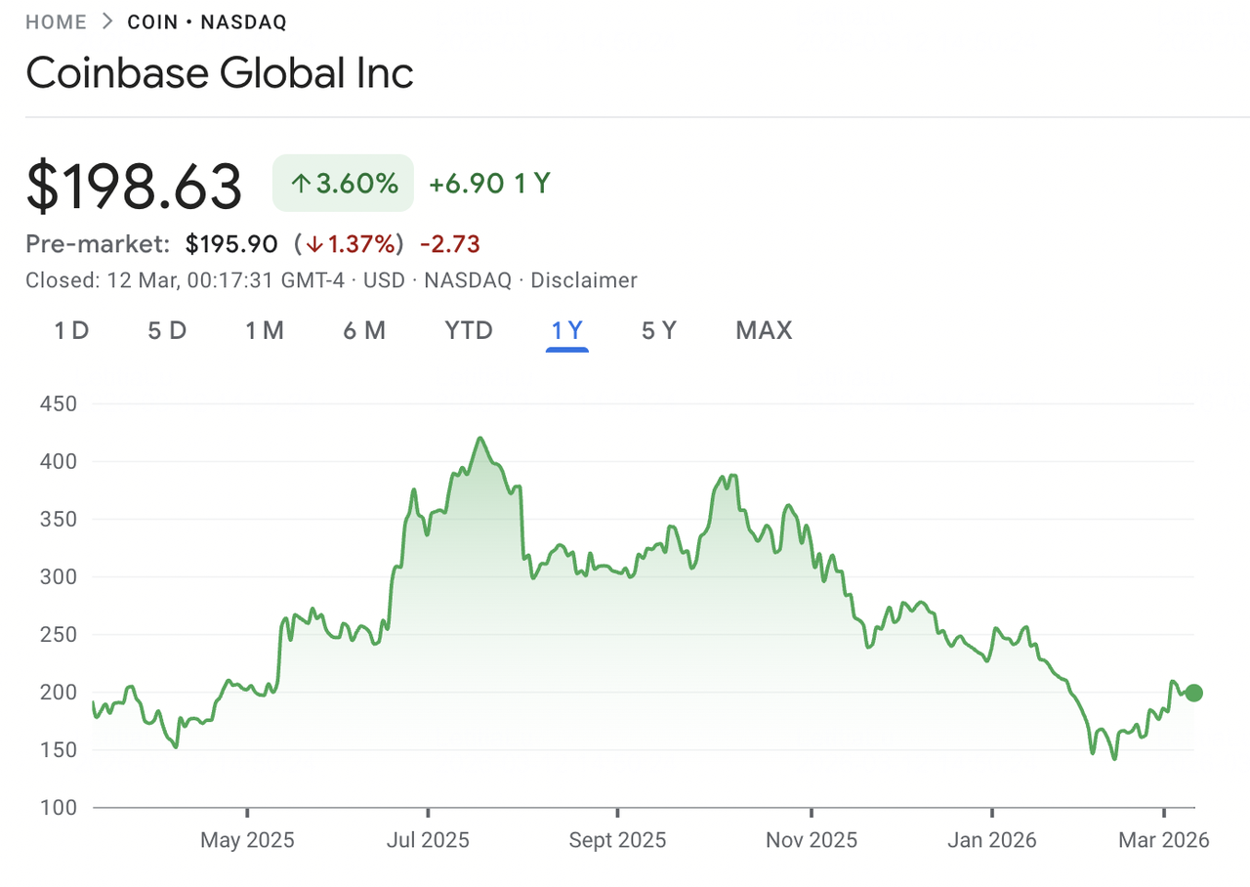Click the Coinbase Global Inc heading
Viewport: 1250px width, 887px height.
tap(220, 73)
